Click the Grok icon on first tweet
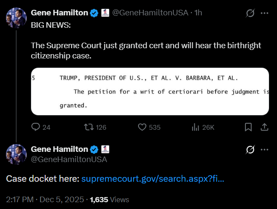 [x=251, y=13]
